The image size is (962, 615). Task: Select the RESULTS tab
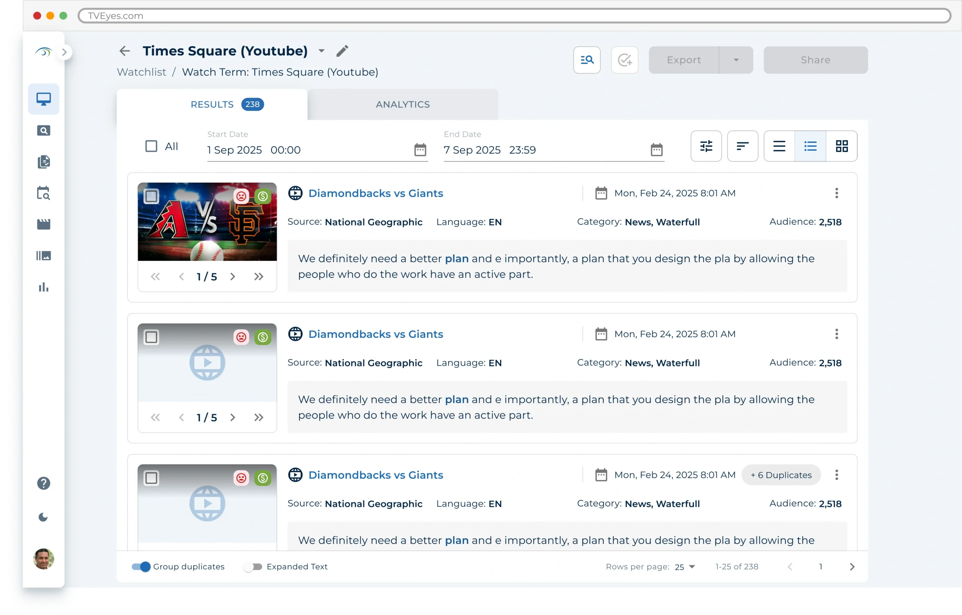(x=212, y=105)
